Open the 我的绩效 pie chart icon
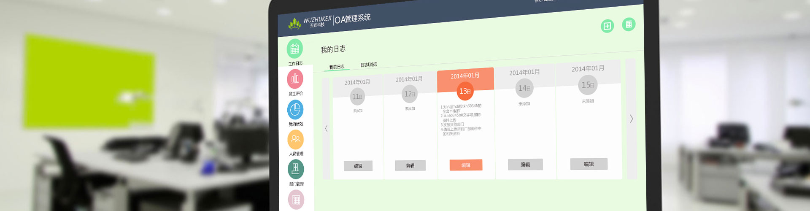The width and height of the screenshot is (810, 211). pyautogui.click(x=295, y=110)
